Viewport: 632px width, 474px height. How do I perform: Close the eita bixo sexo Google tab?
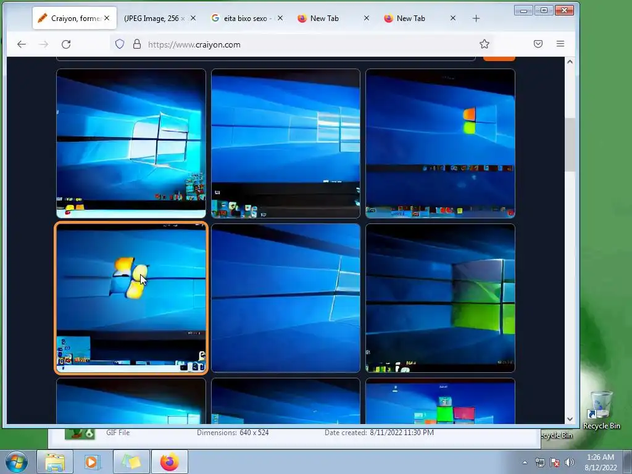point(280,18)
